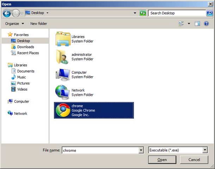Click the change view icon

point(182,24)
